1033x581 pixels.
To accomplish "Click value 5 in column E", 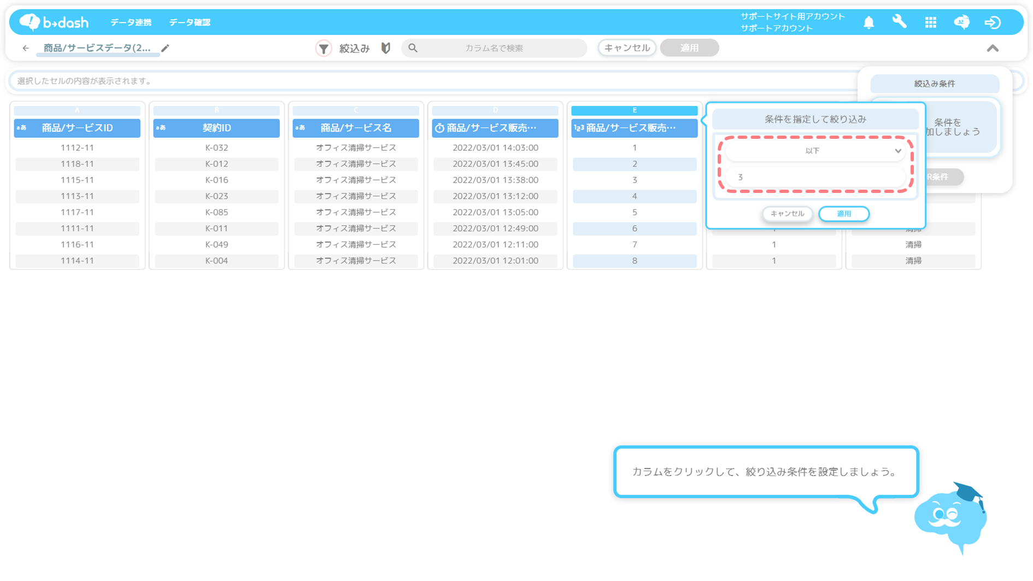I will pos(635,212).
